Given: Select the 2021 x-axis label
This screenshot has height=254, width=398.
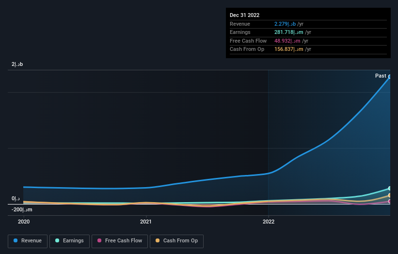Looking at the screenshot, I should coord(146,222).
